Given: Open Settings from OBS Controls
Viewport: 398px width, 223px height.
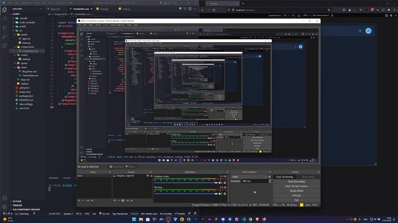Looking at the screenshot, I should point(296,196).
